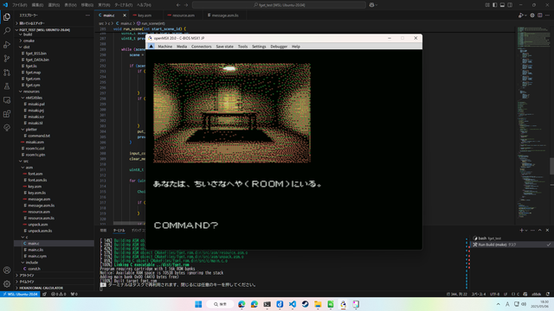Open the Manage gear in activity bar
Viewport: 554px width, 311px height.
point(7,283)
